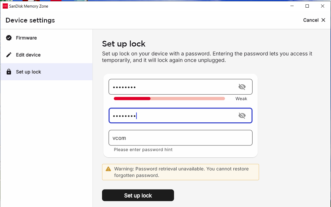Open the Edit device section
Viewport: 331px width, 207px height.
[46, 55]
